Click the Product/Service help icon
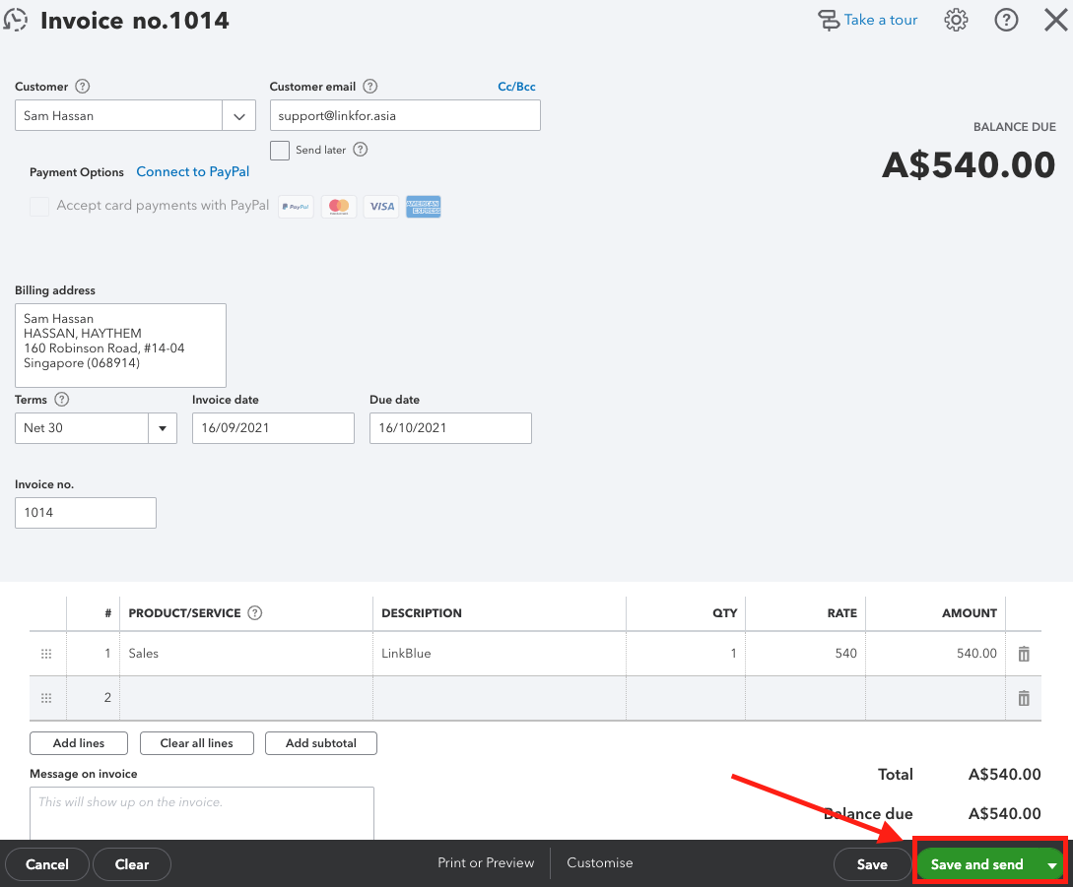Image resolution: width=1073 pixels, height=887 pixels. tap(254, 612)
